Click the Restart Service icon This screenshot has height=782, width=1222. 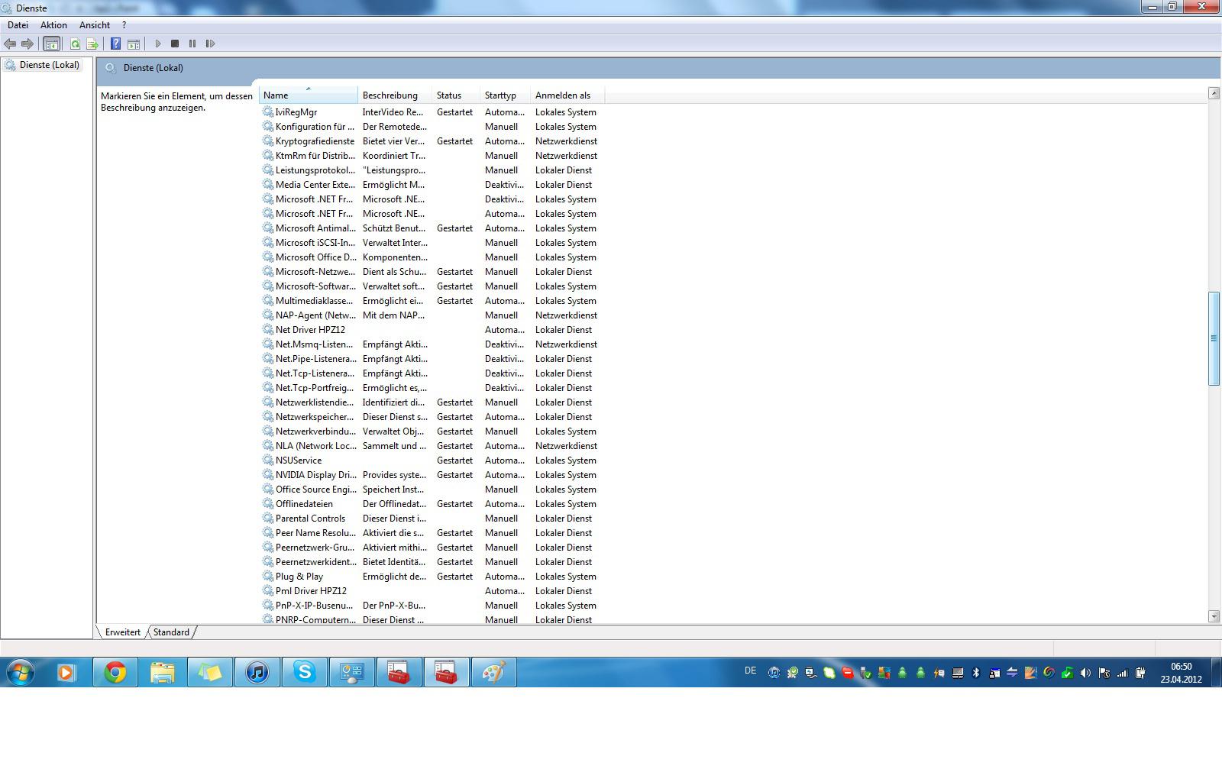point(211,44)
